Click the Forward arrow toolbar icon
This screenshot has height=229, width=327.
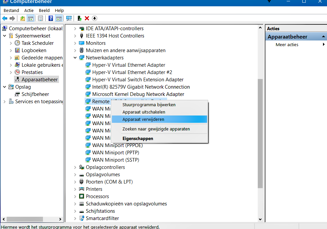coord(12,19)
